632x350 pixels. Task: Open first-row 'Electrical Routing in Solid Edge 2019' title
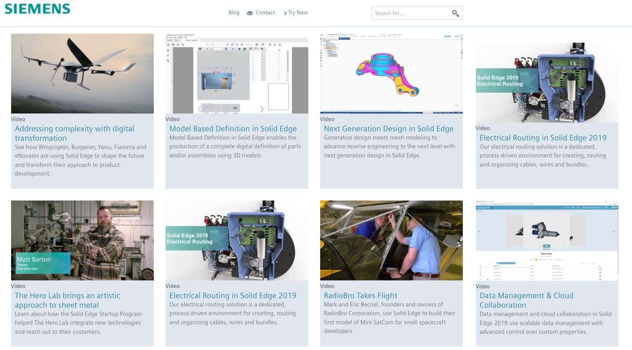[x=543, y=138]
